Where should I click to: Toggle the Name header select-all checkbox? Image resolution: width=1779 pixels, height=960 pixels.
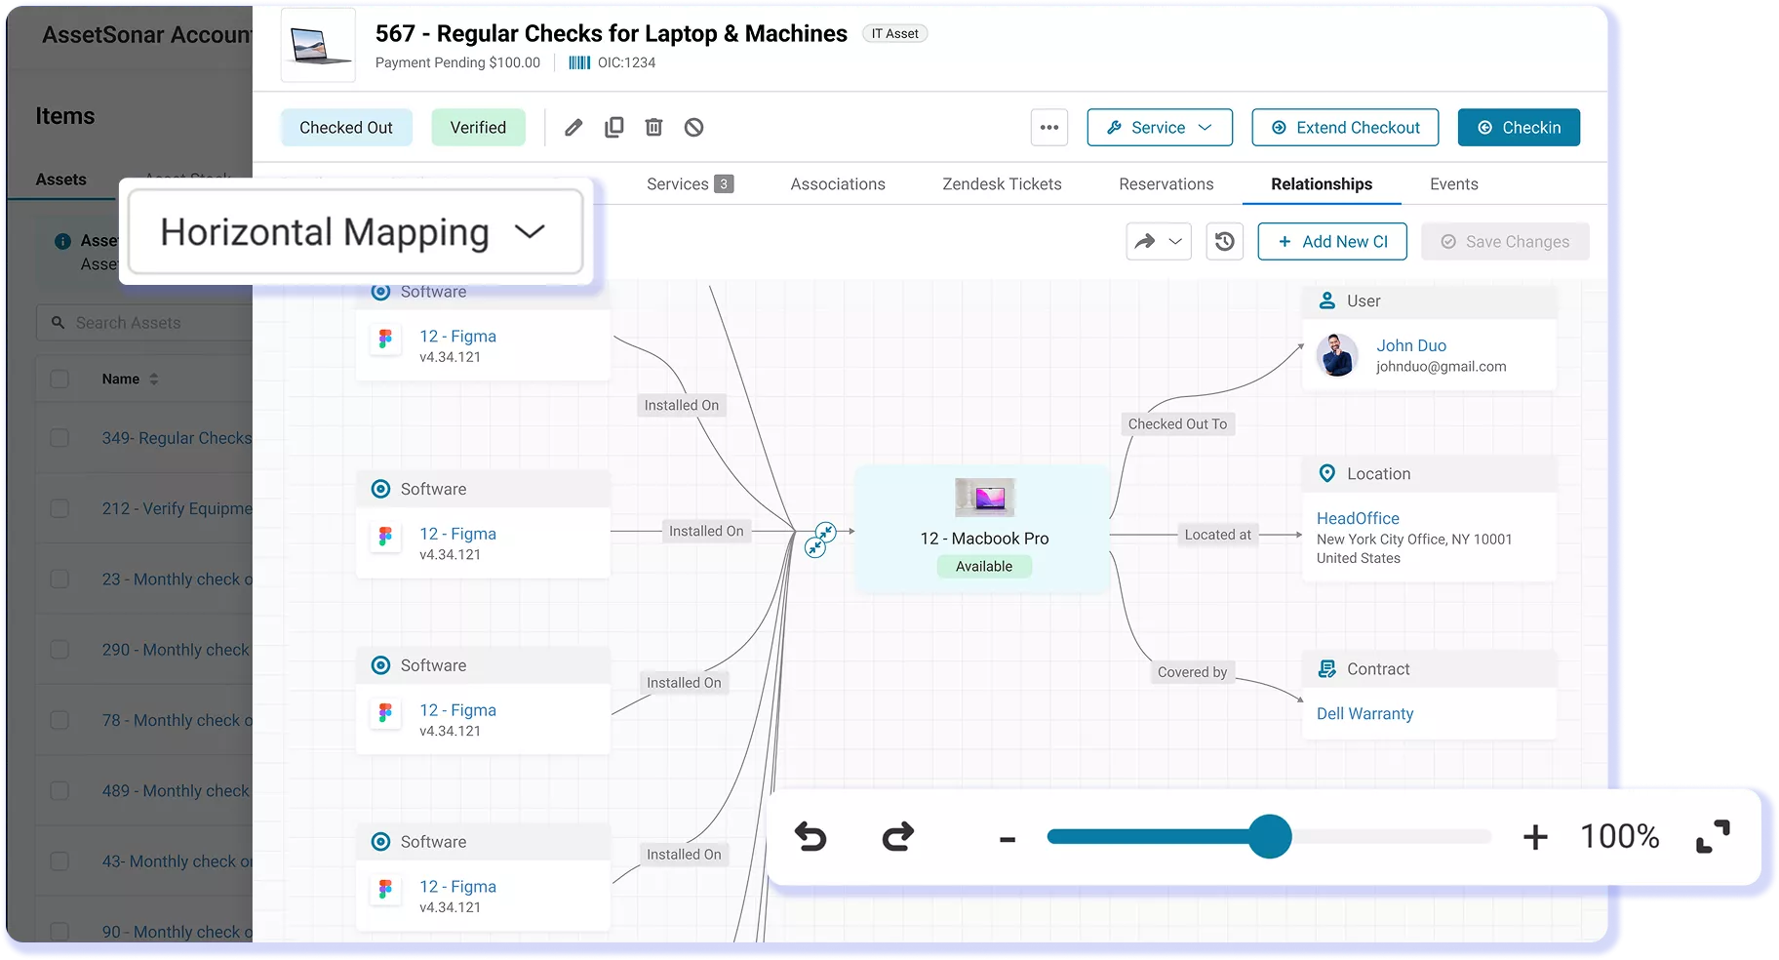[59, 380]
